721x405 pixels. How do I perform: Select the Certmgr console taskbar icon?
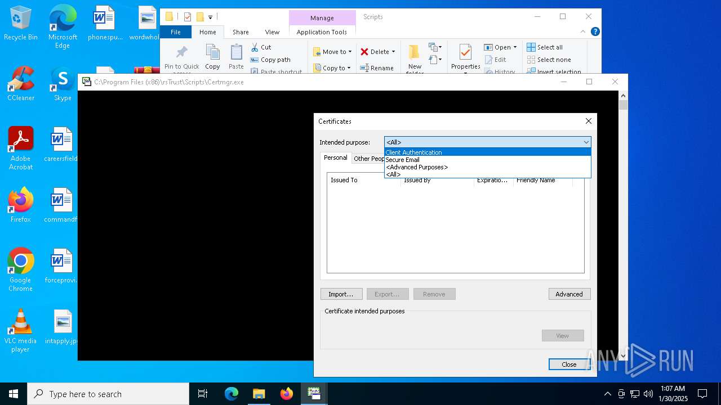tap(314, 394)
